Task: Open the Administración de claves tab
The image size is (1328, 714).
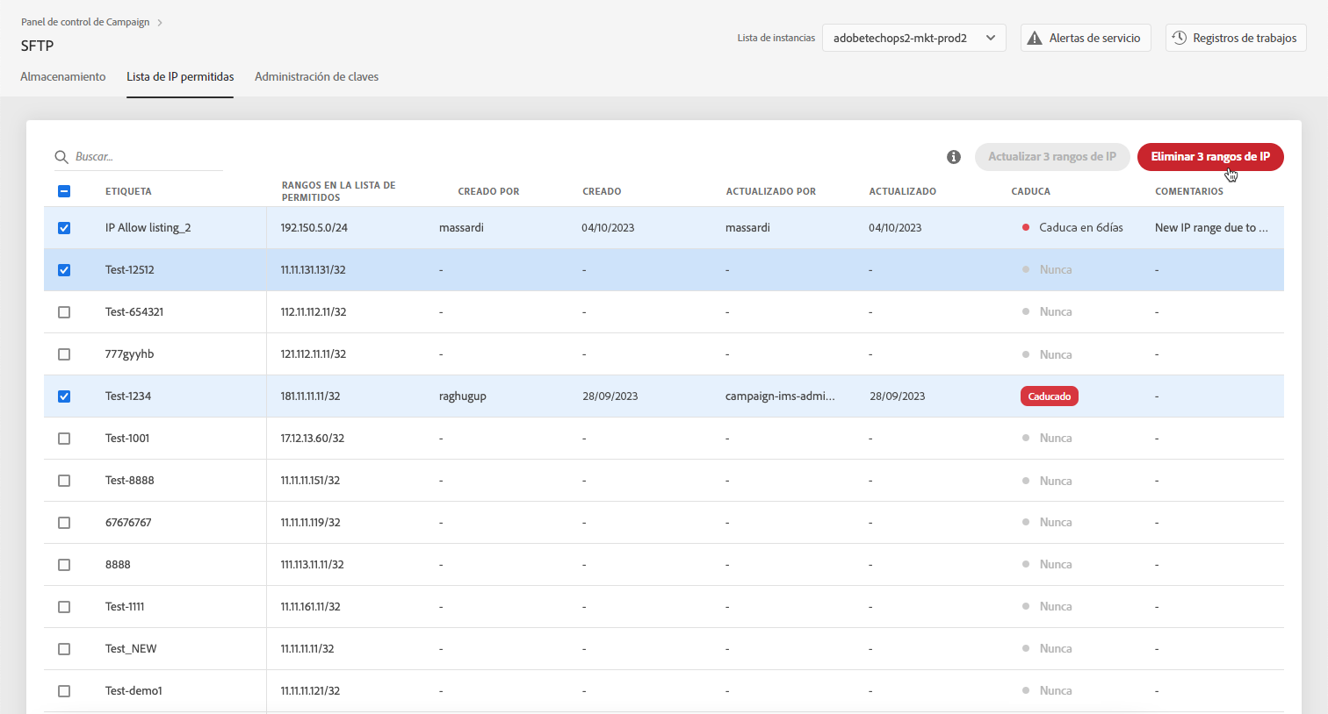Action: (x=316, y=77)
